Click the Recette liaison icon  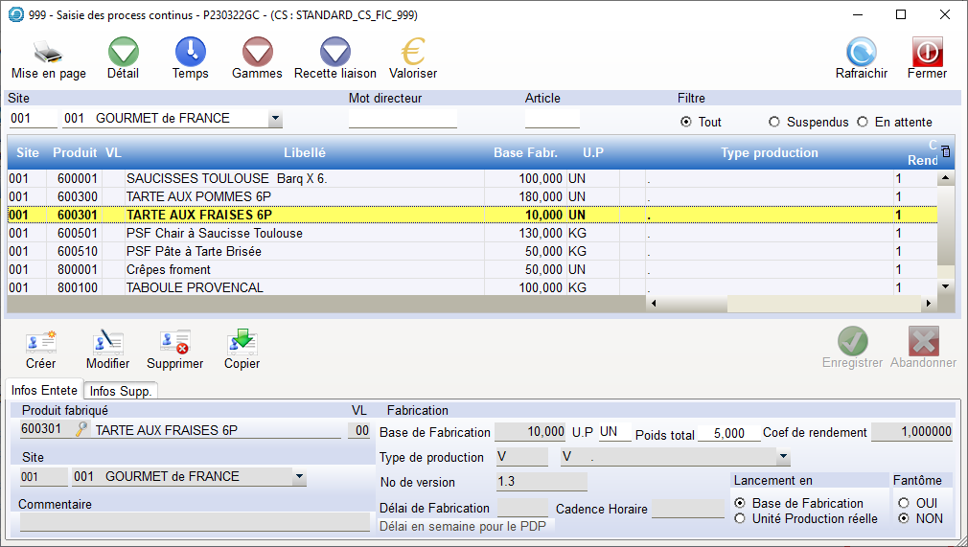coord(334,57)
